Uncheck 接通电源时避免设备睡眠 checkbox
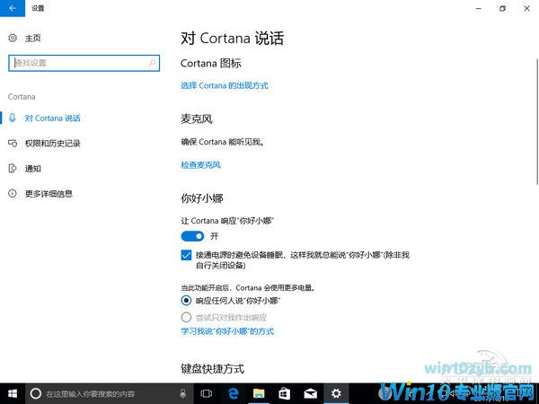Image resolution: width=539 pixels, height=404 pixels. pyautogui.click(x=186, y=255)
